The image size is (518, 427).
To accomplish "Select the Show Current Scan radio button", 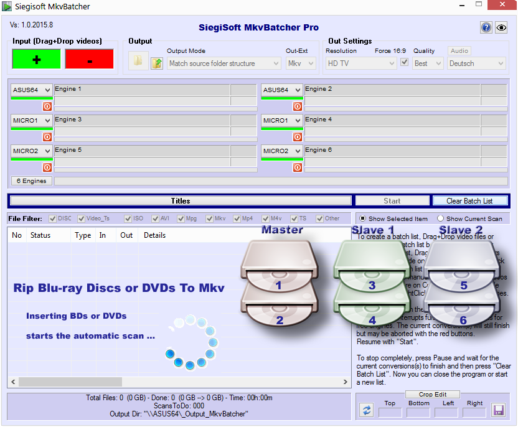I will 440,218.
